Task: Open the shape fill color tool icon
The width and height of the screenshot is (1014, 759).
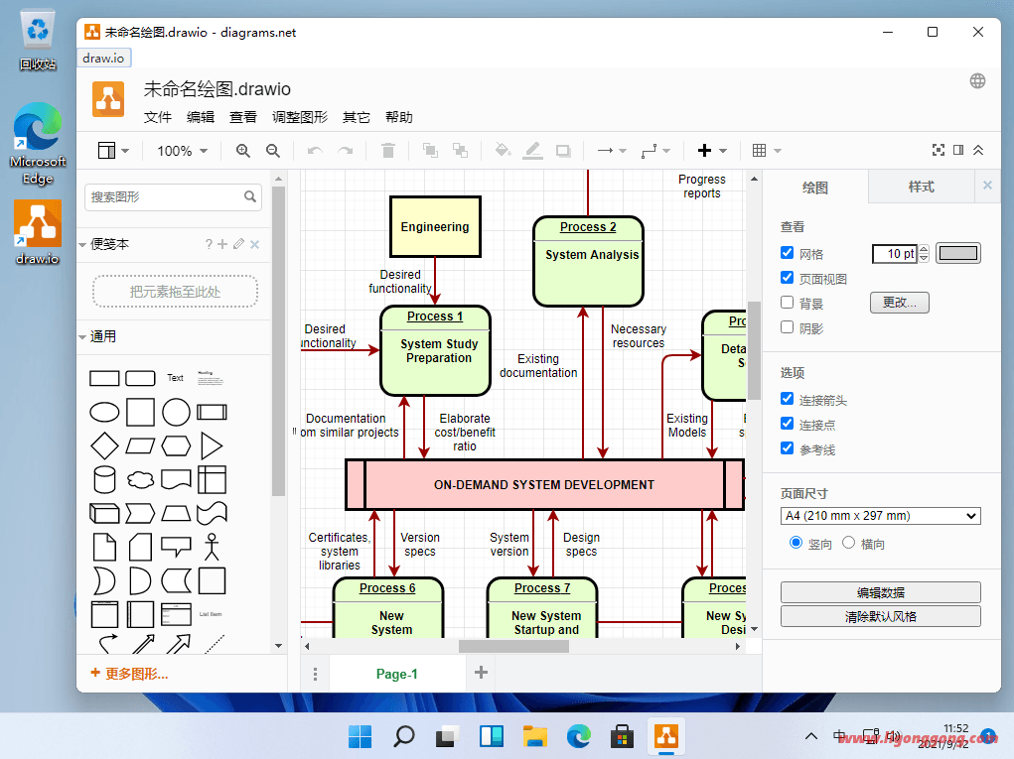Action: [x=503, y=150]
